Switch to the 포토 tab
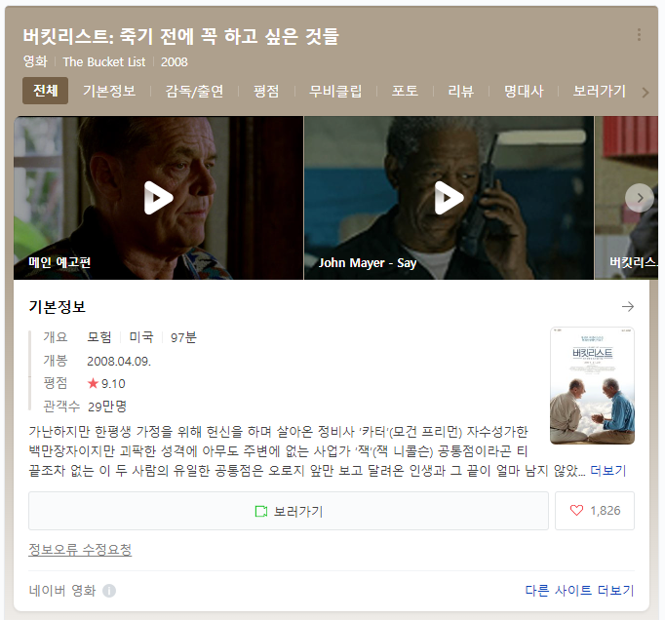Screen dimensions: 665x620 pos(405,91)
